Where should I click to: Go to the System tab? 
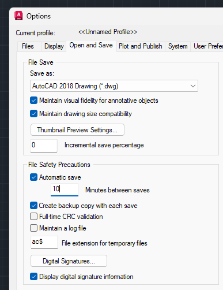click(178, 46)
